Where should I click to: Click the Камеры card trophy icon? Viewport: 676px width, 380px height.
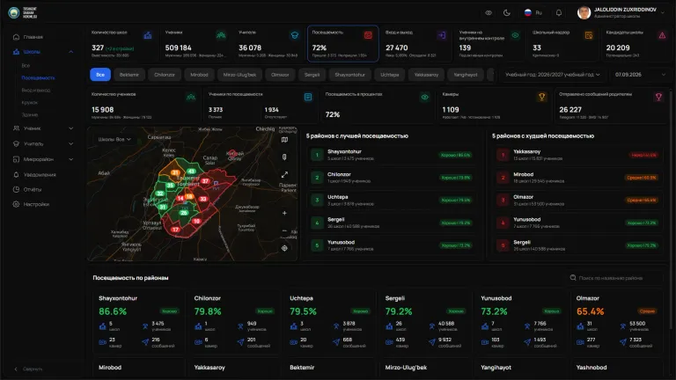click(x=542, y=98)
